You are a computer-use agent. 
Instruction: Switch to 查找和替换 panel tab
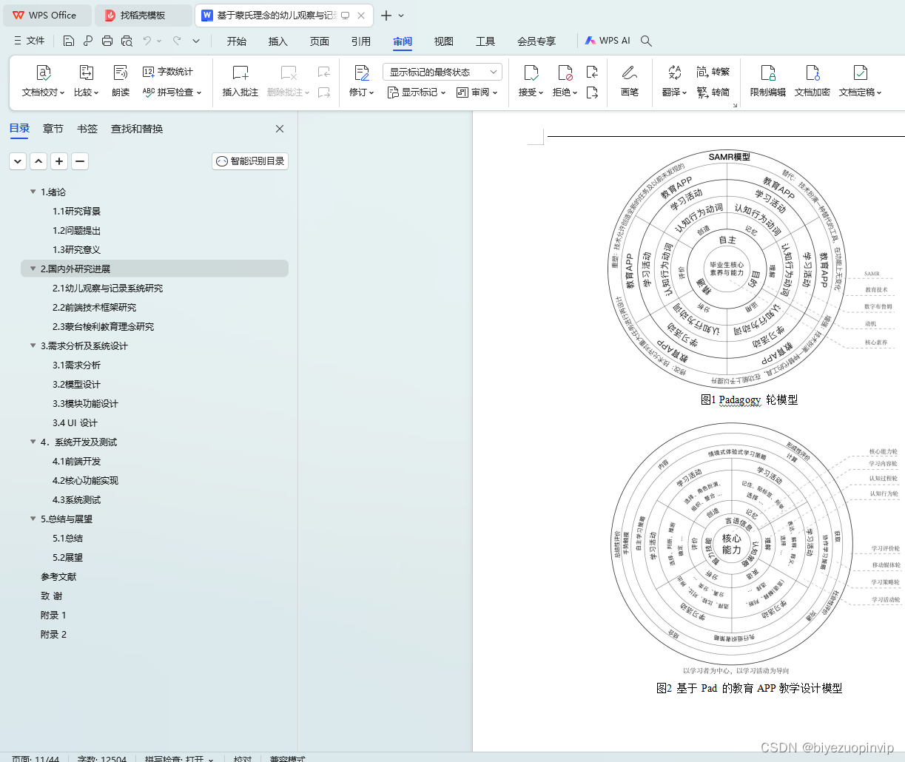137,129
